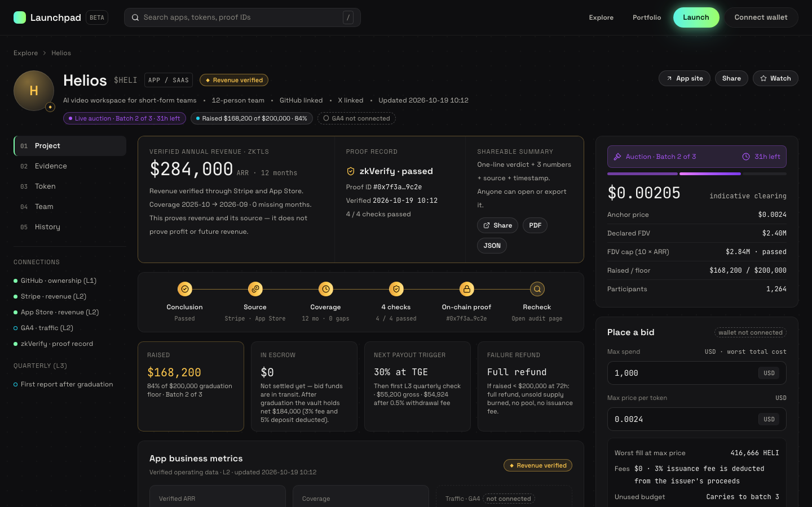This screenshot has width=812, height=507.
Task: Click the search magnifier icon
Action: 135,17
